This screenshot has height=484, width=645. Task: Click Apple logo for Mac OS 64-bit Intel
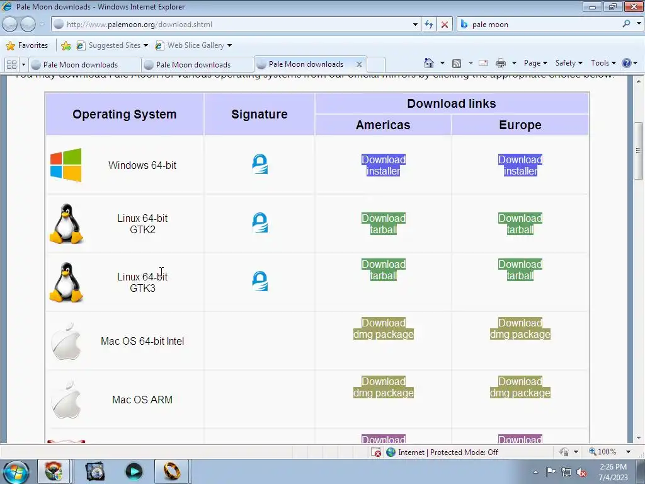coord(66,341)
